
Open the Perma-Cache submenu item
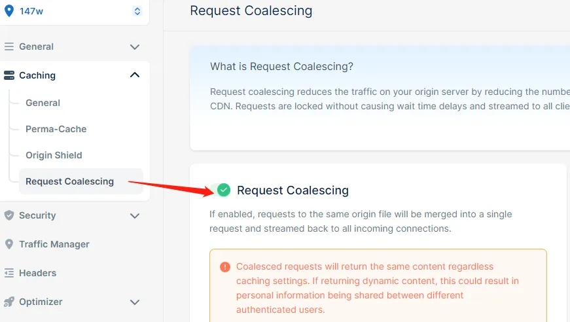[56, 129]
